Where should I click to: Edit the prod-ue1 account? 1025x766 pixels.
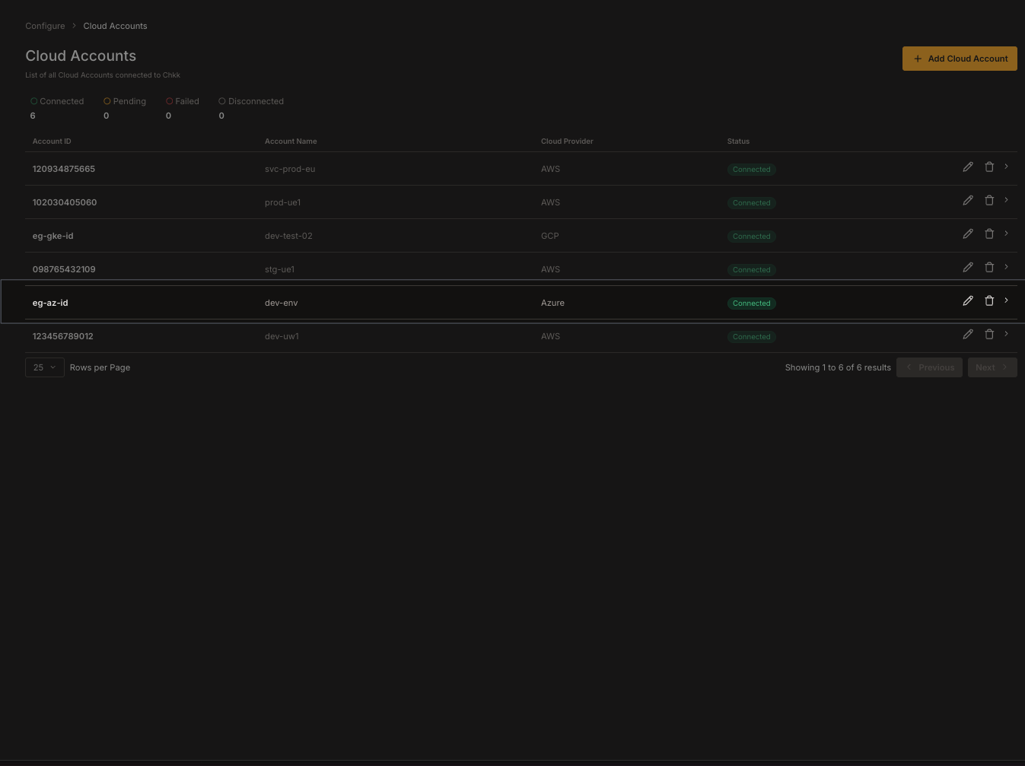(968, 200)
